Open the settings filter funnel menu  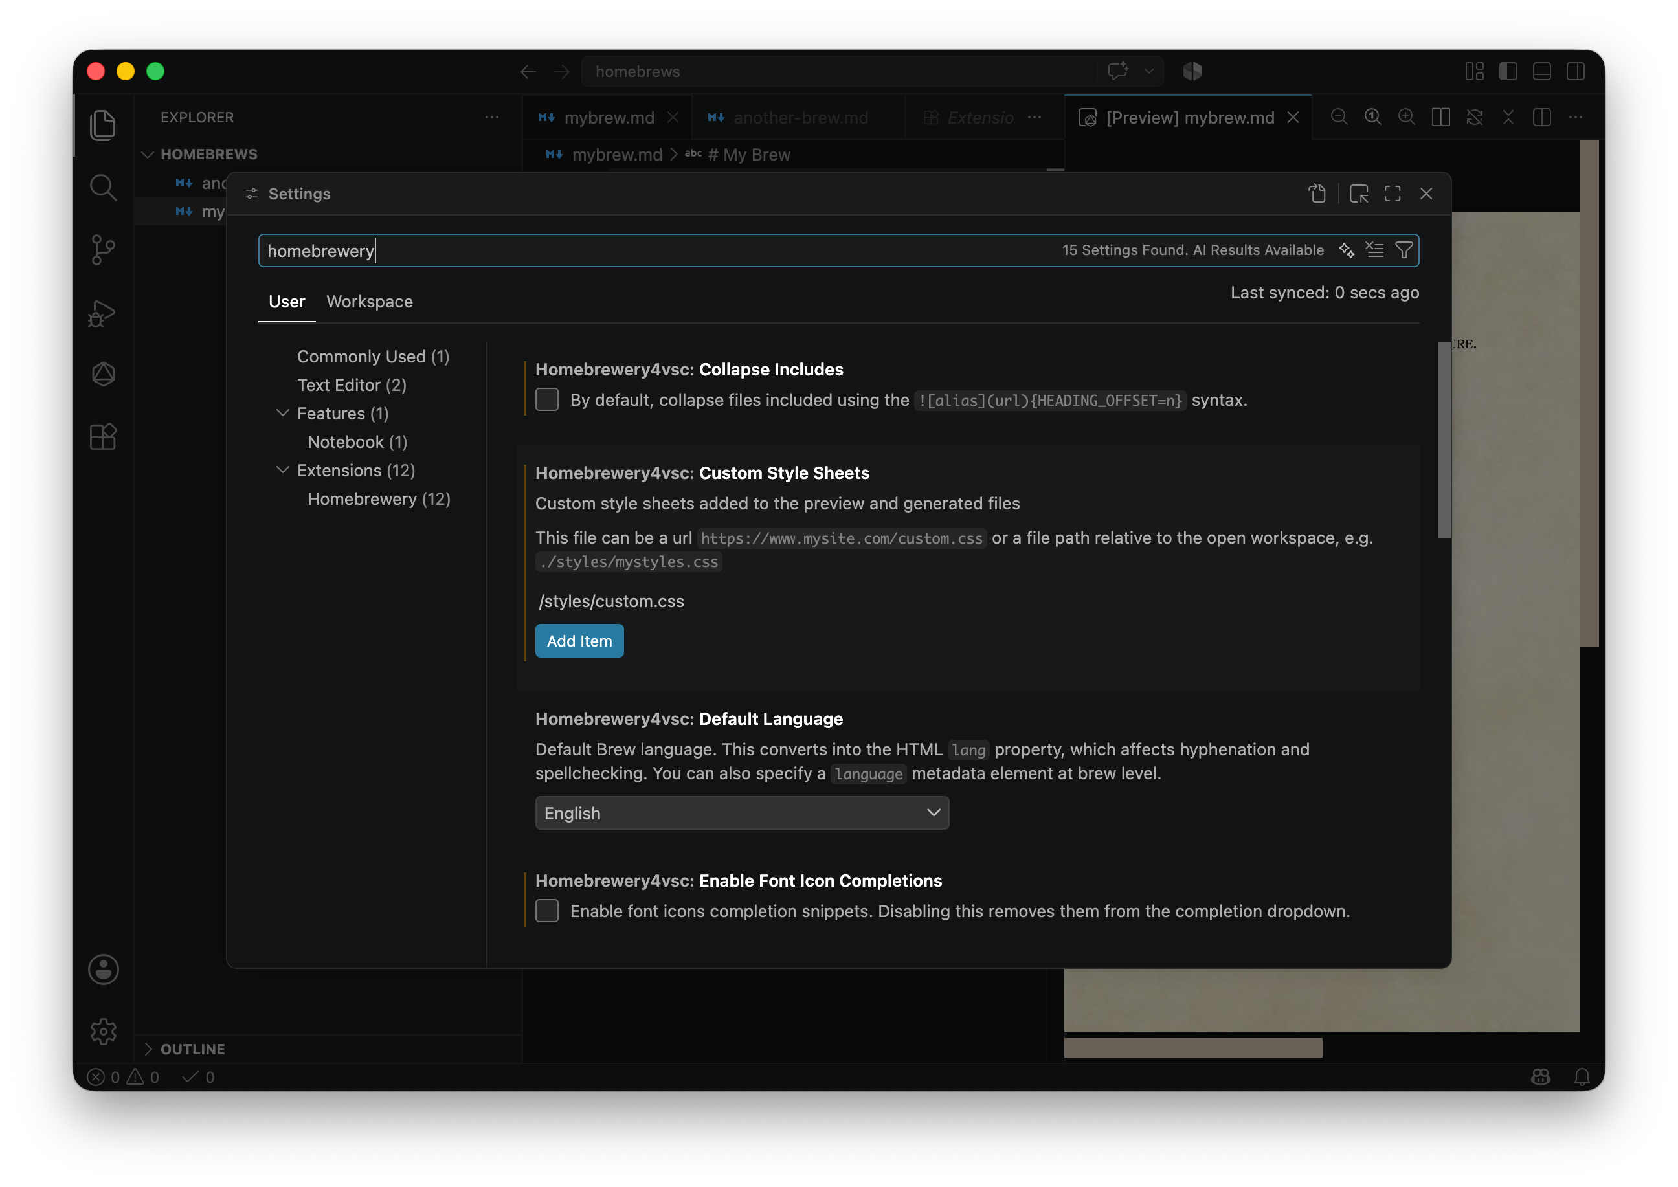coord(1404,250)
